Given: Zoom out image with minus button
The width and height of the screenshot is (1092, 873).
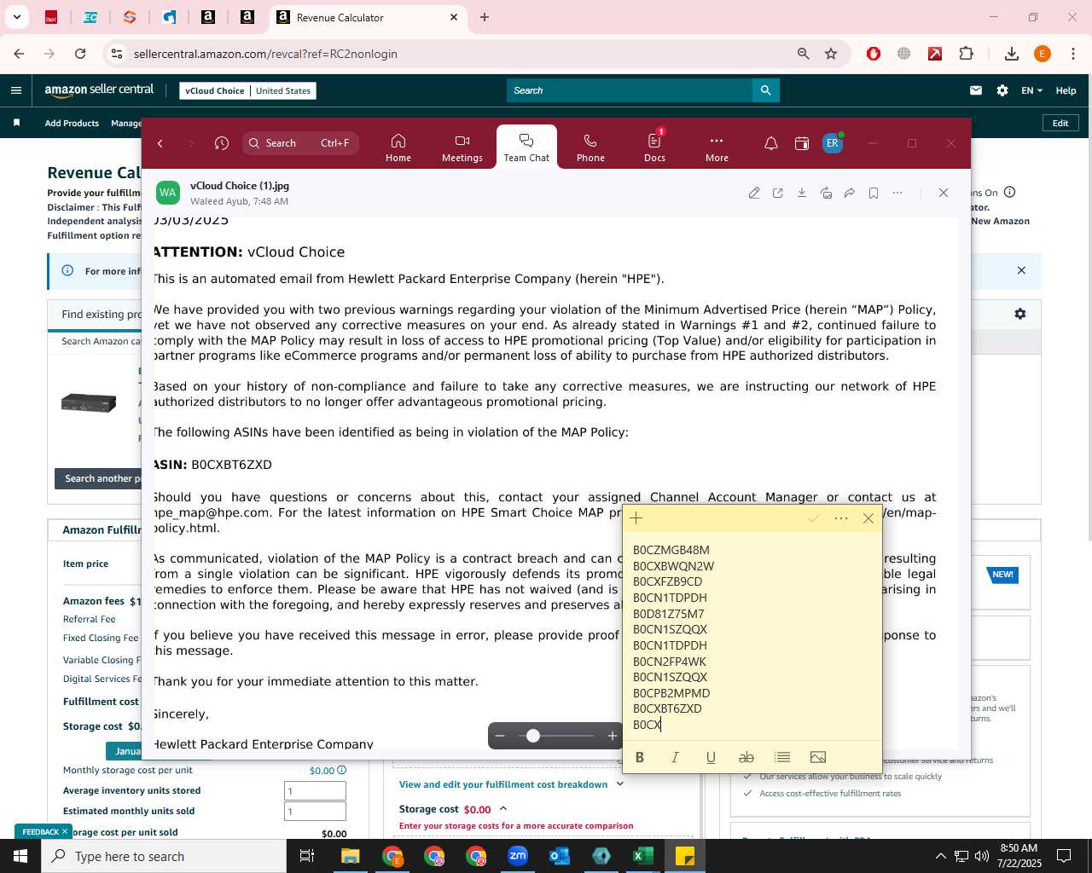Looking at the screenshot, I should (500, 736).
